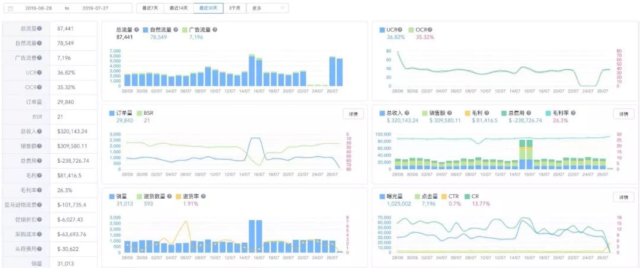This screenshot has width=640, height=268.
Task: Click the end date field showing 2019-07-27
Action: [97, 8]
